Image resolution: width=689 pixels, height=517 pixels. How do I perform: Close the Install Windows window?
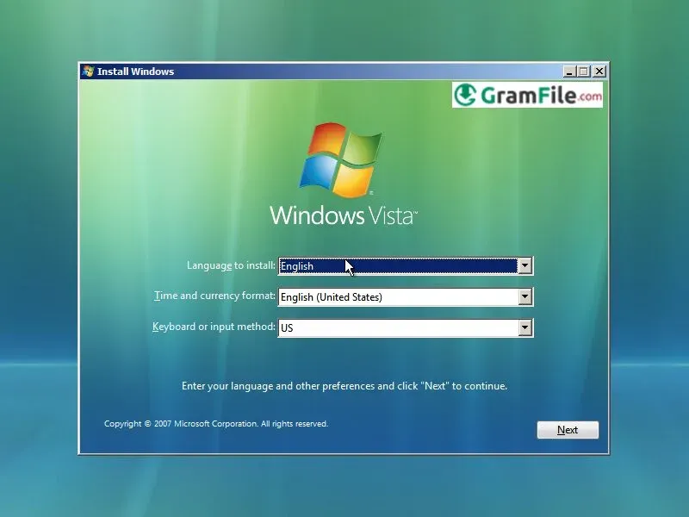[599, 72]
